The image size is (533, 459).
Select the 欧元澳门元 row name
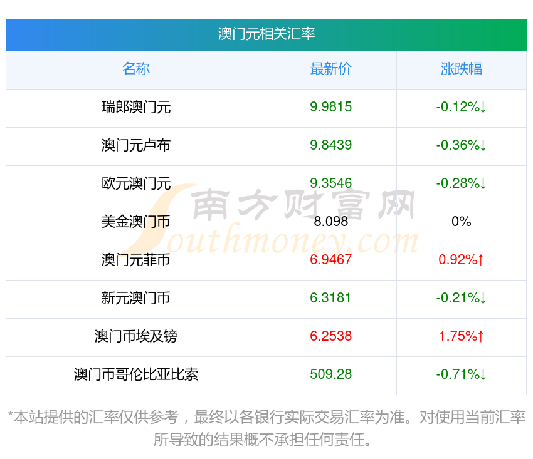pos(136,183)
